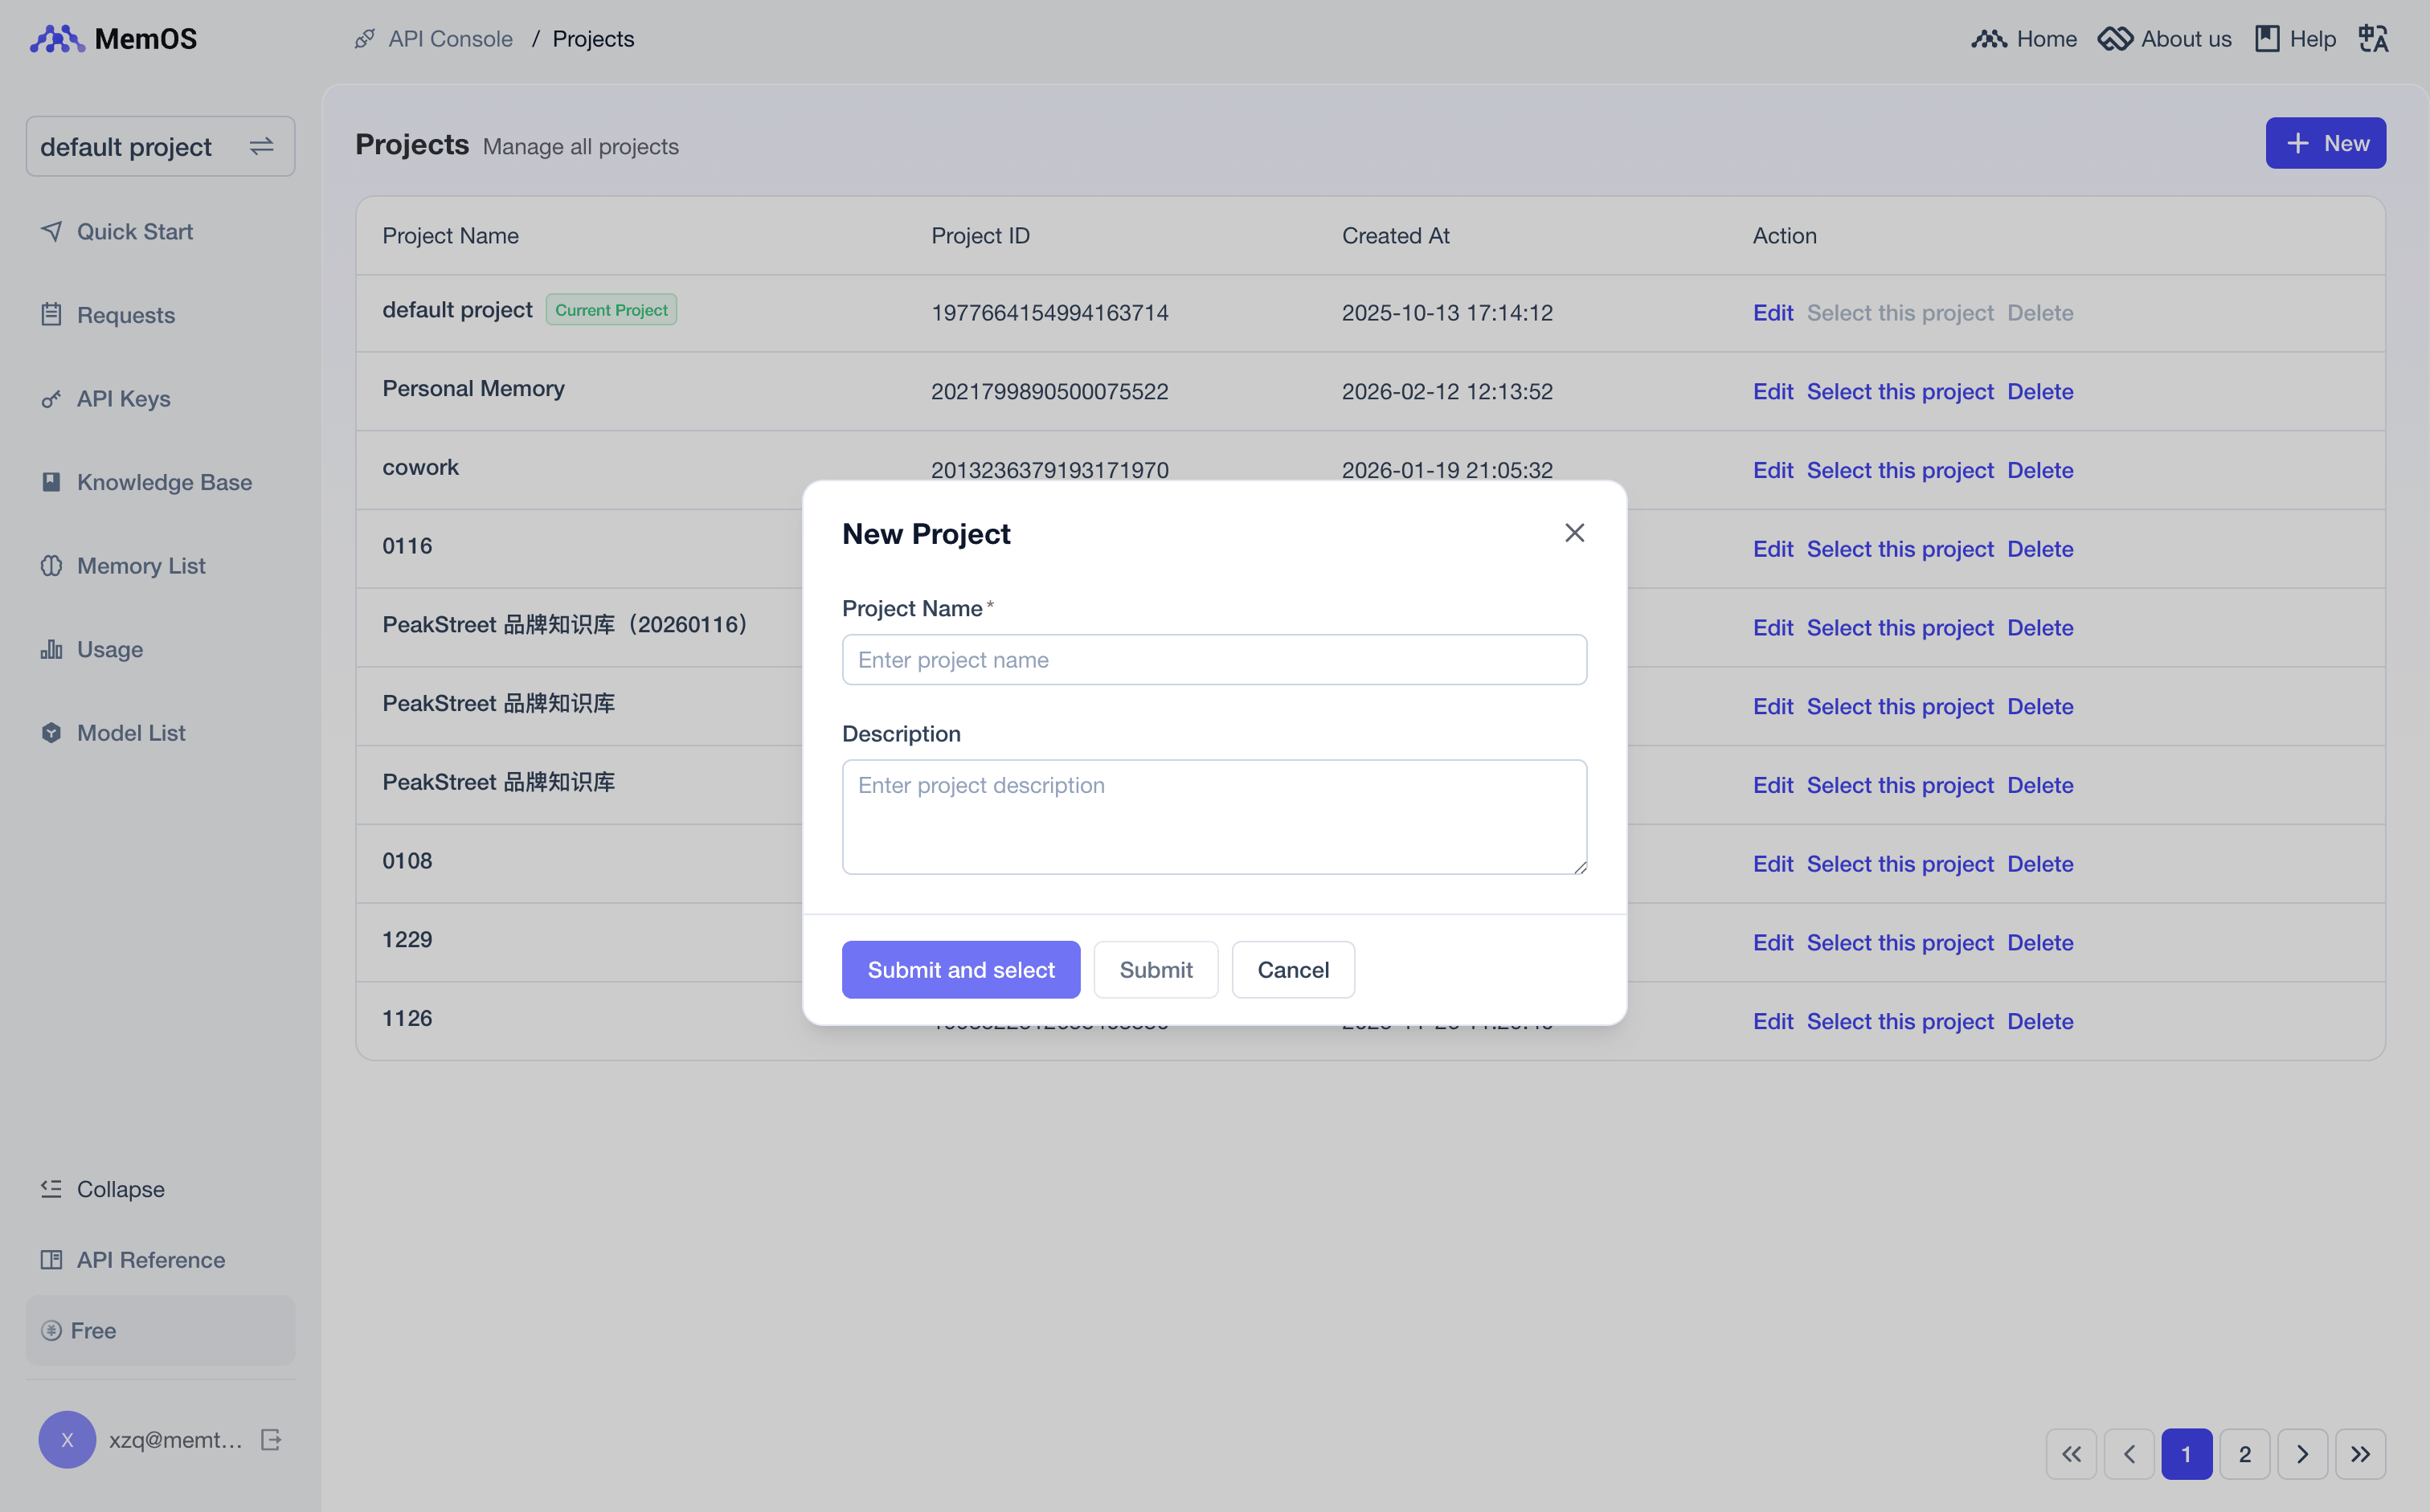Click the API Console breadcrumb icon

(x=365, y=39)
